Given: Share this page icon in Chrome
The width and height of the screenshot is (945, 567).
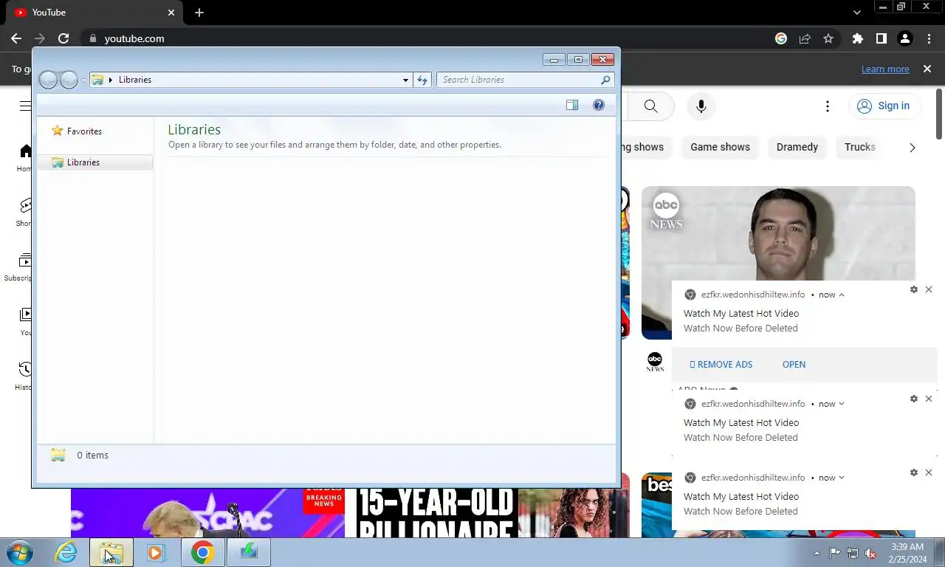Looking at the screenshot, I should click(x=805, y=38).
